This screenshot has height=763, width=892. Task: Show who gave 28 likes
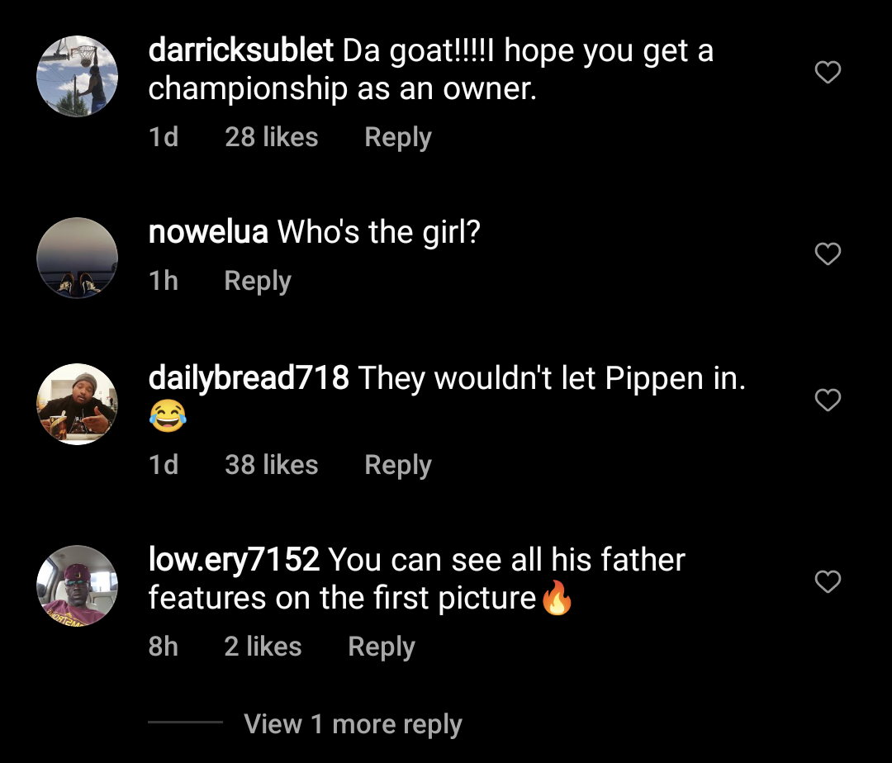pos(271,137)
